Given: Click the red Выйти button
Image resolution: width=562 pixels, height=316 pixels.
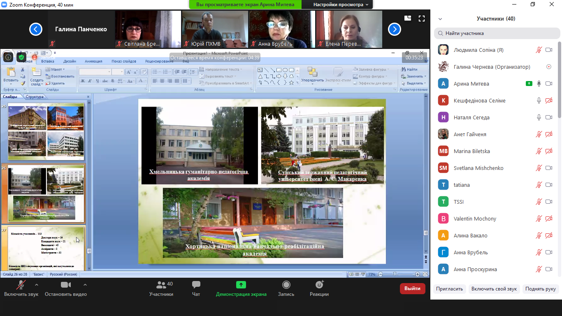Looking at the screenshot, I should [412, 288].
